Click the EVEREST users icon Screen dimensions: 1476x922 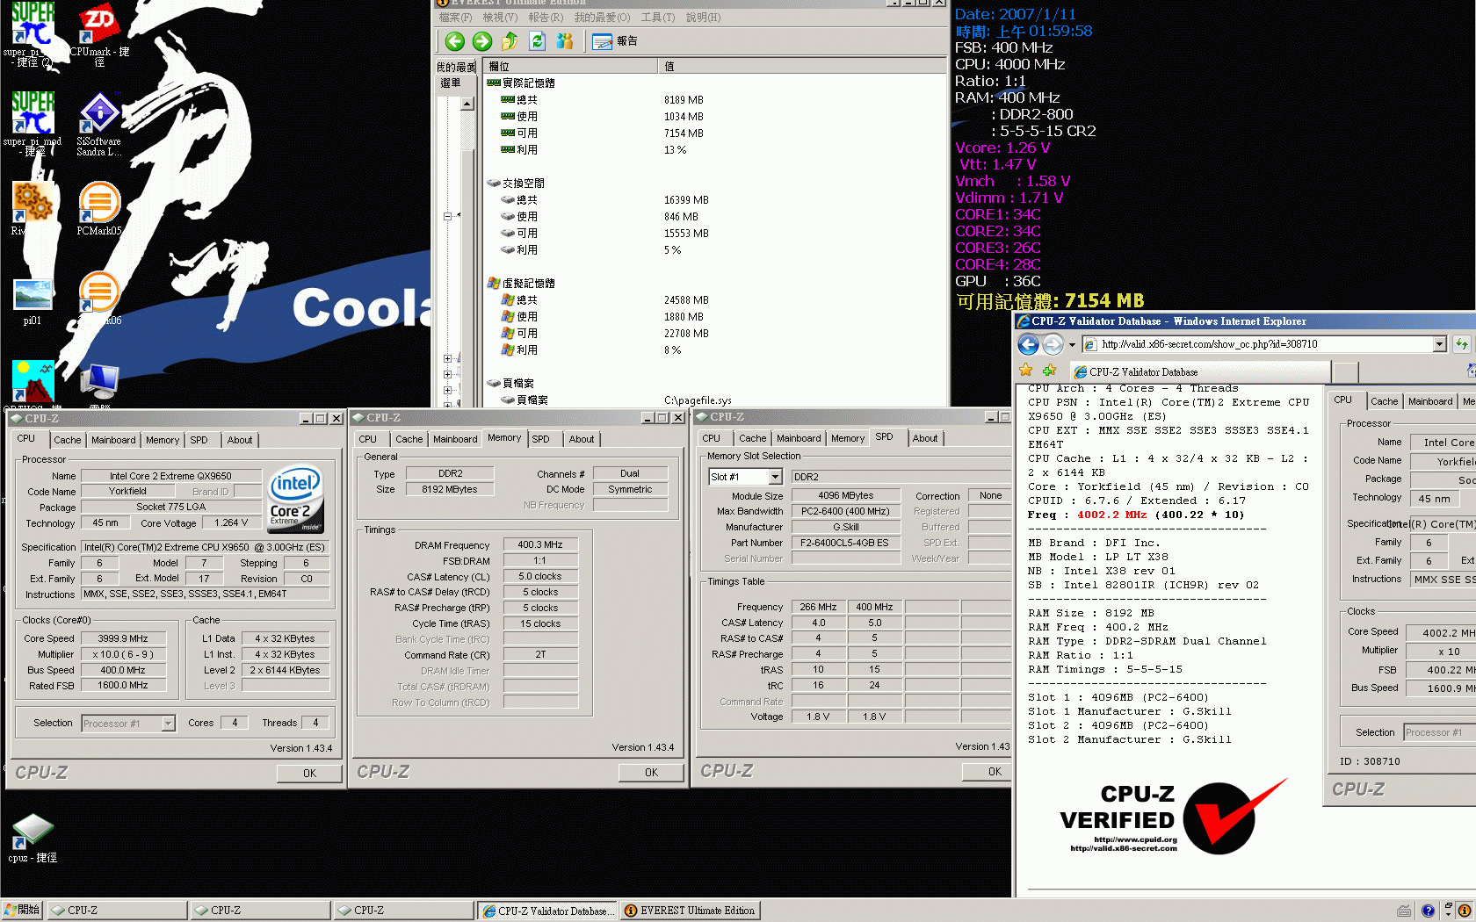click(x=565, y=41)
